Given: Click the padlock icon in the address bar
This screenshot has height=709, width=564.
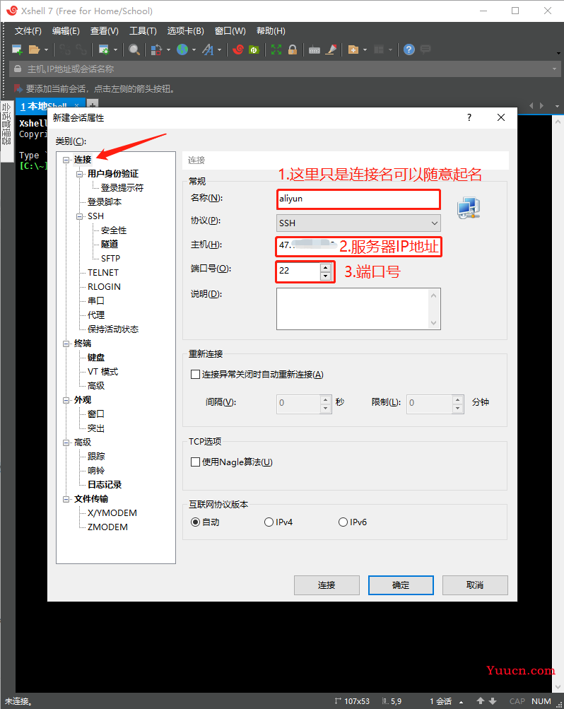Looking at the screenshot, I should click(x=18, y=69).
